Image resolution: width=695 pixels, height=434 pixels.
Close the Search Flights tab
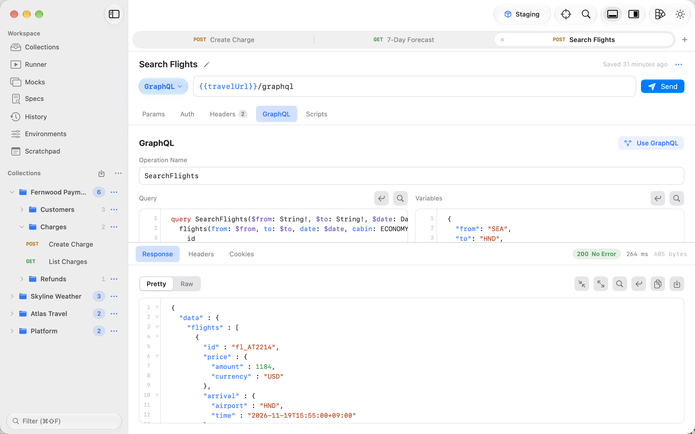click(x=502, y=40)
